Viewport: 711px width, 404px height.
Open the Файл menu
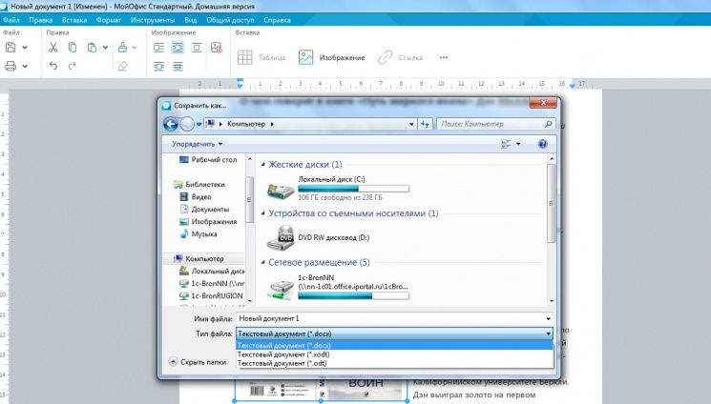(x=11, y=20)
